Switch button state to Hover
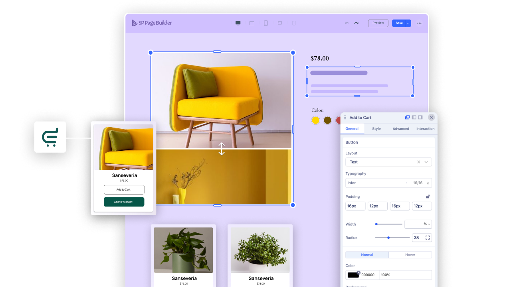This screenshot has height=287, width=511. [x=410, y=255]
